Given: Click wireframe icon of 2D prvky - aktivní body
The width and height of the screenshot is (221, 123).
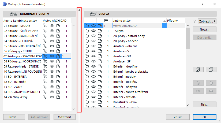Looking at the screenshot, I should pyautogui.click(x=100, y=36).
